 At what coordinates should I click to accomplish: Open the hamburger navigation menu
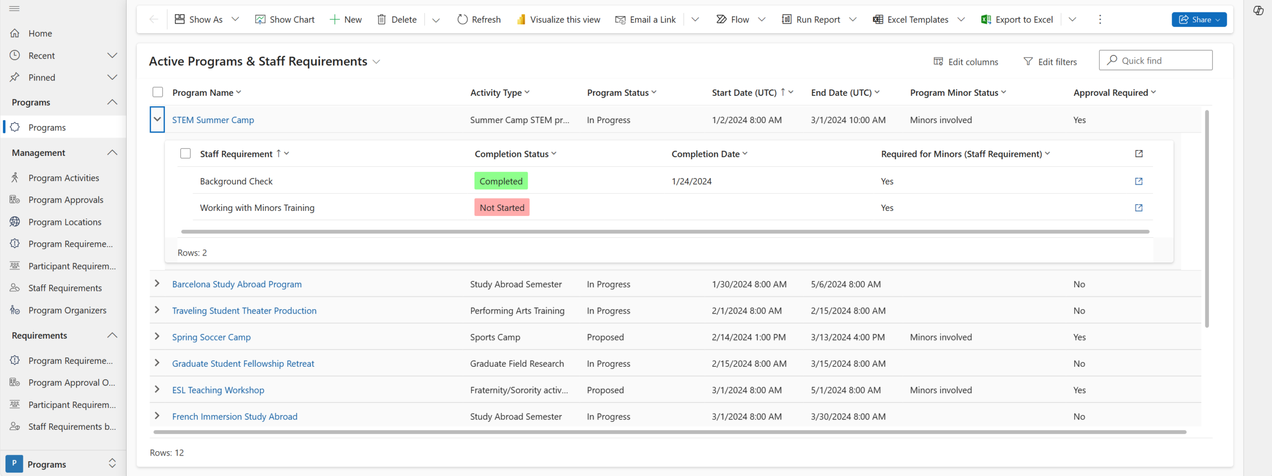point(14,8)
